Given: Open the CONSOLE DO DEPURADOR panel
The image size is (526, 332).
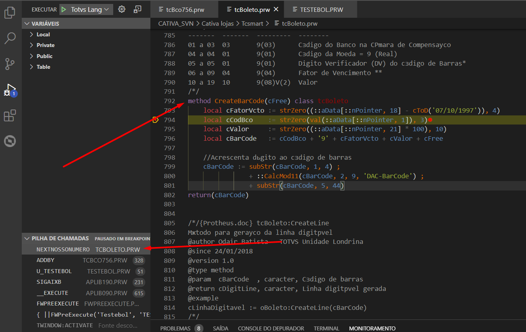Looking at the screenshot, I should click(271, 328).
